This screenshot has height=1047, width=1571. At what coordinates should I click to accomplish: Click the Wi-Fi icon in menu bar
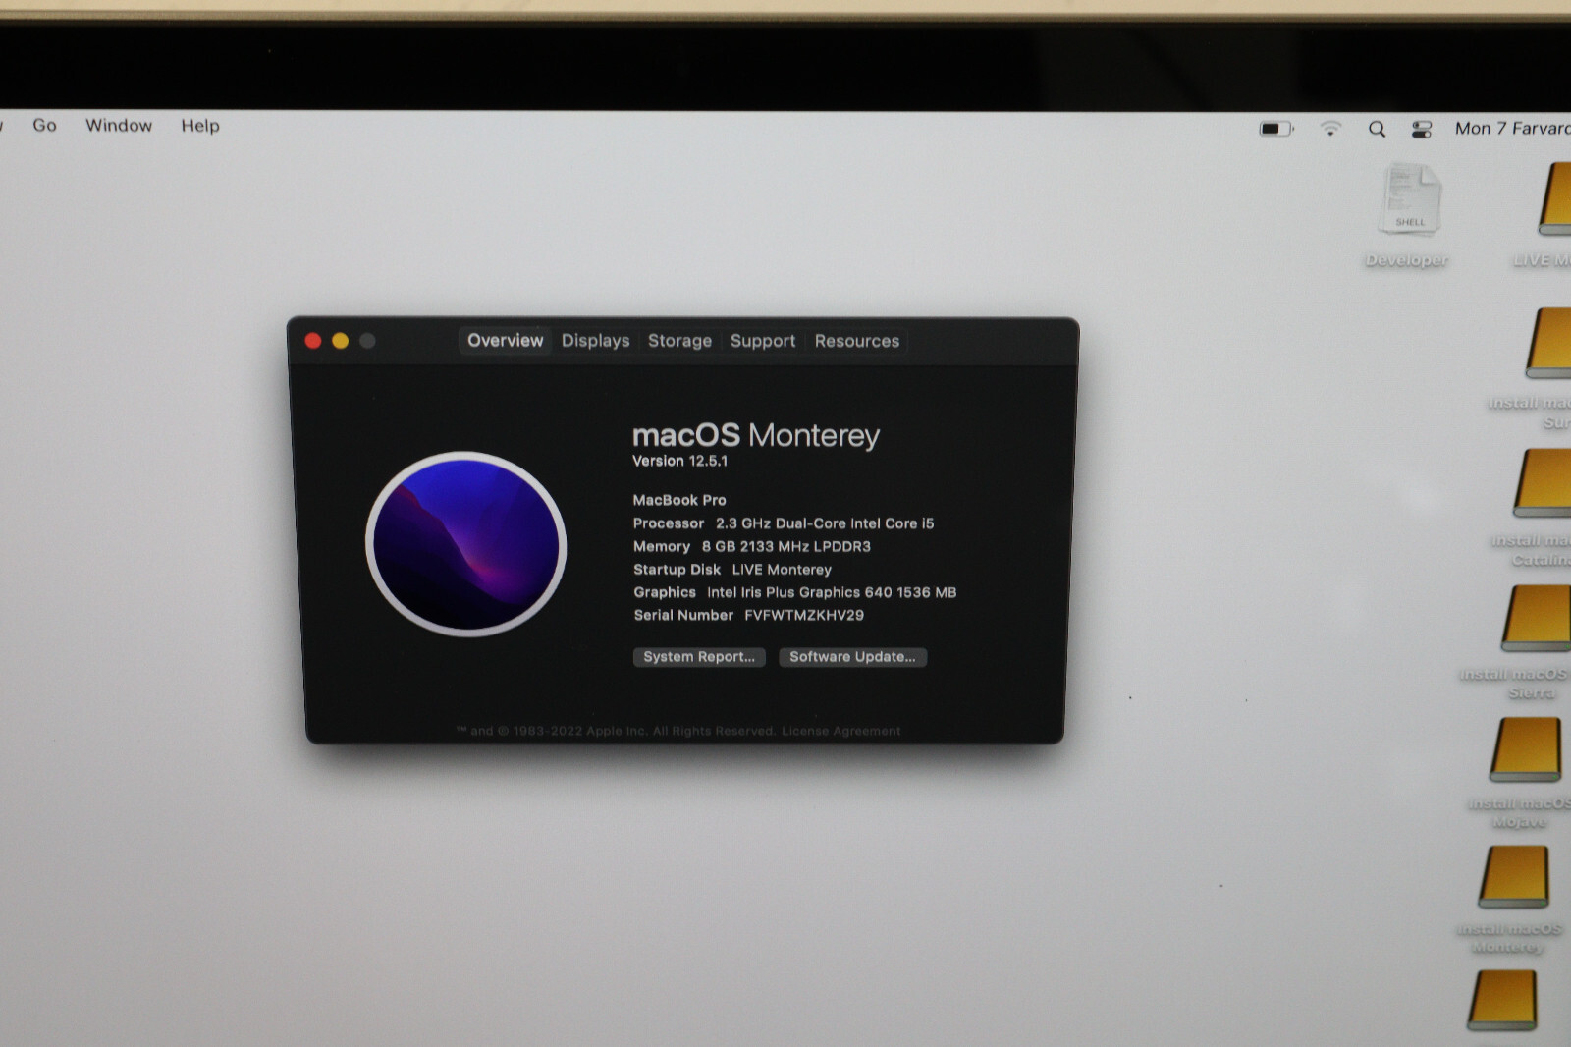(1330, 129)
